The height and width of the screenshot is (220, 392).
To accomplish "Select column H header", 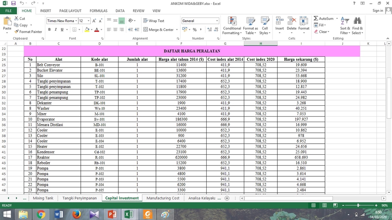I will [x=261, y=44].
